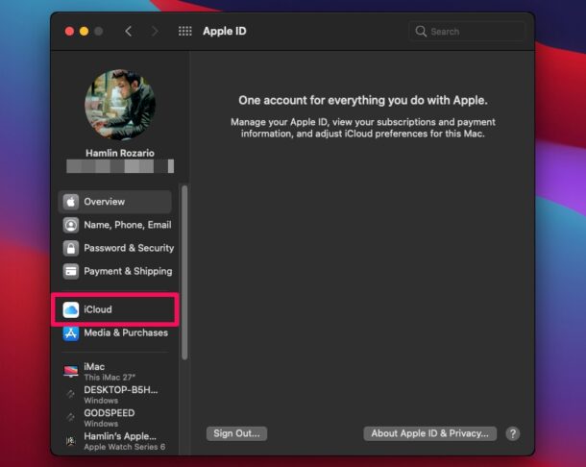Open Payment & Shipping section
This screenshot has height=467, width=586.
point(117,271)
